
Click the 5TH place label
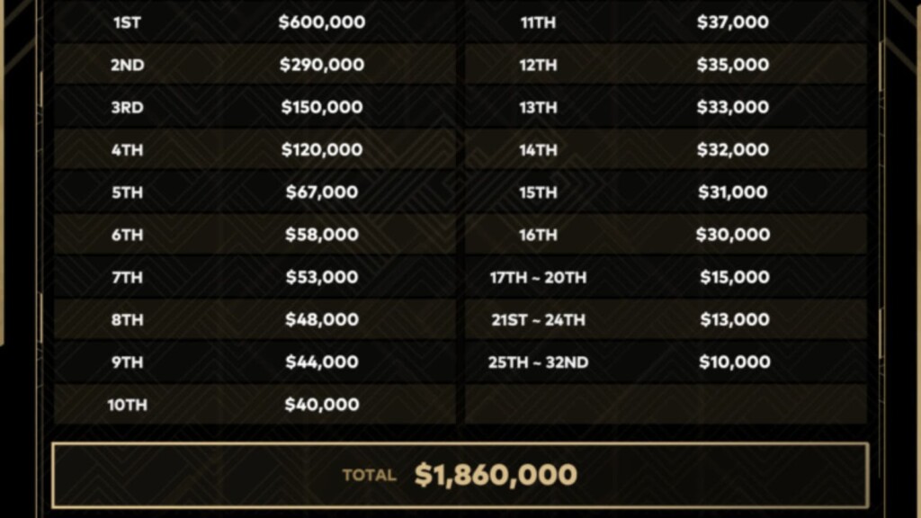[x=128, y=192]
